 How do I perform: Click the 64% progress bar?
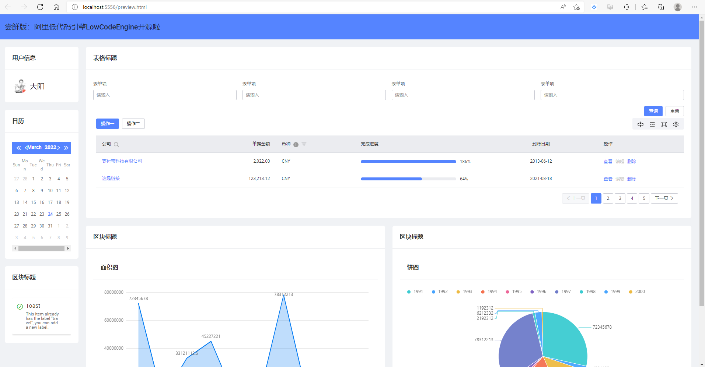click(x=408, y=179)
